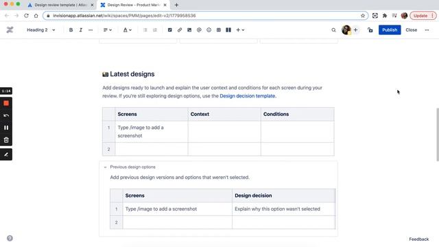
Task: Open the browser profile avatar
Action: (404, 16)
